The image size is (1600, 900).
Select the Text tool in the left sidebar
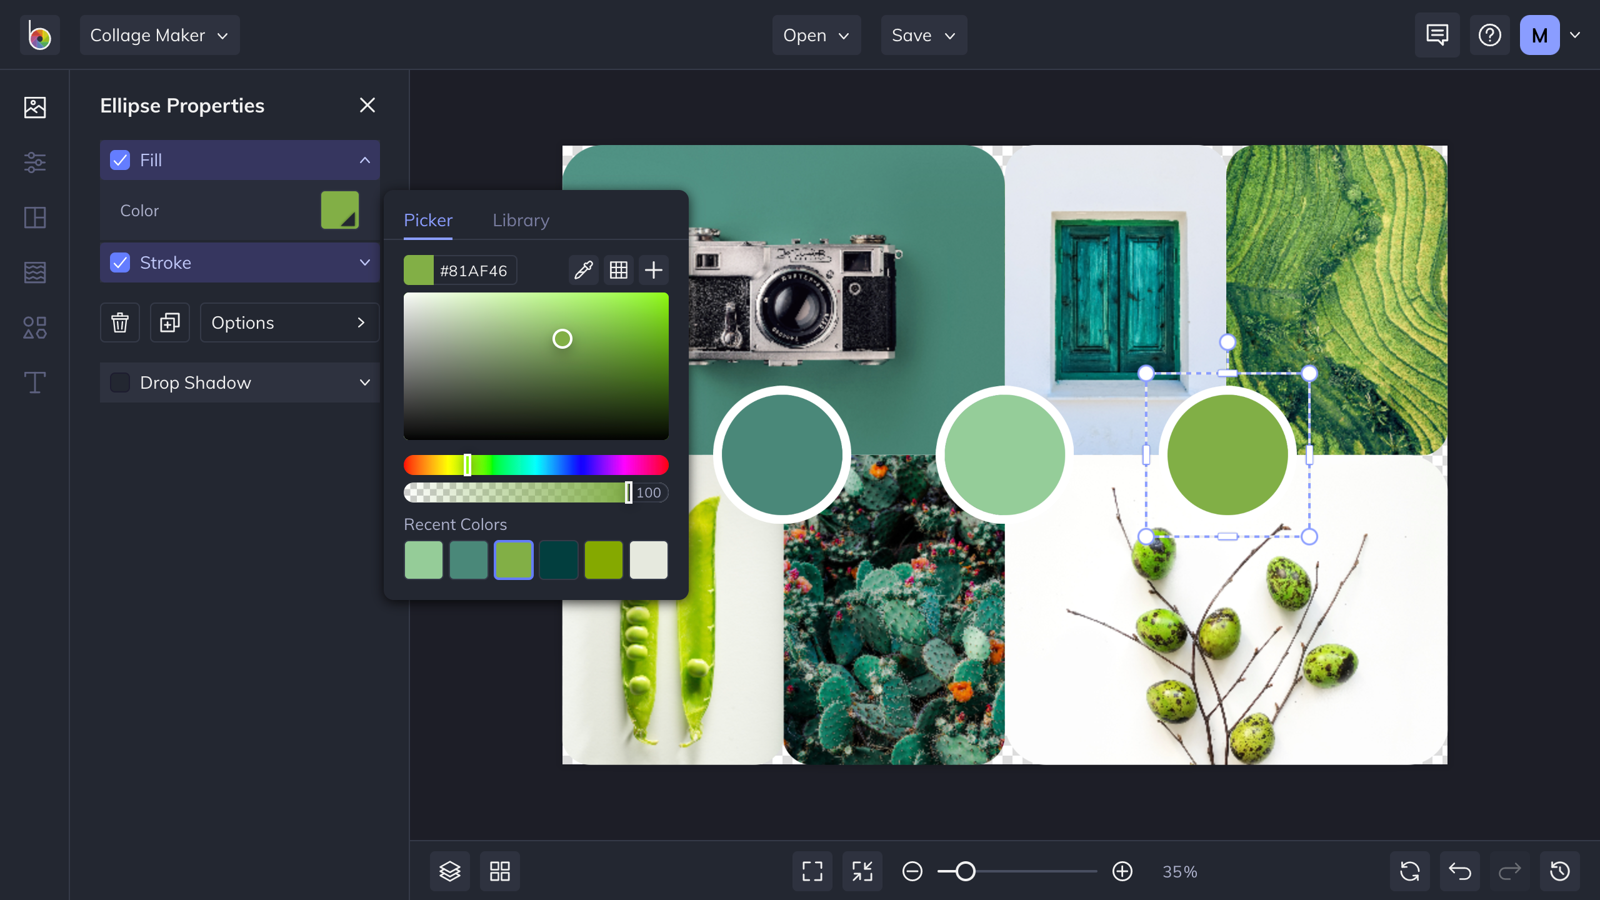pyautogui.click(x=34, y=382)
